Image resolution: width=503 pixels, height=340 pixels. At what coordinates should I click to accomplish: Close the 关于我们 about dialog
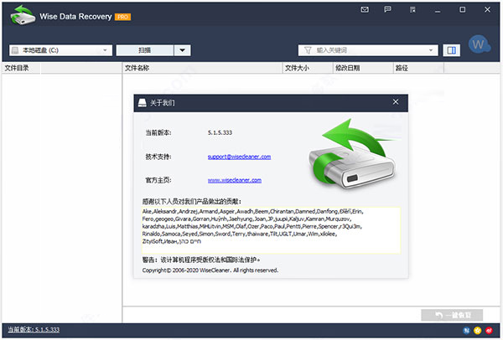(x=396, y=102)
